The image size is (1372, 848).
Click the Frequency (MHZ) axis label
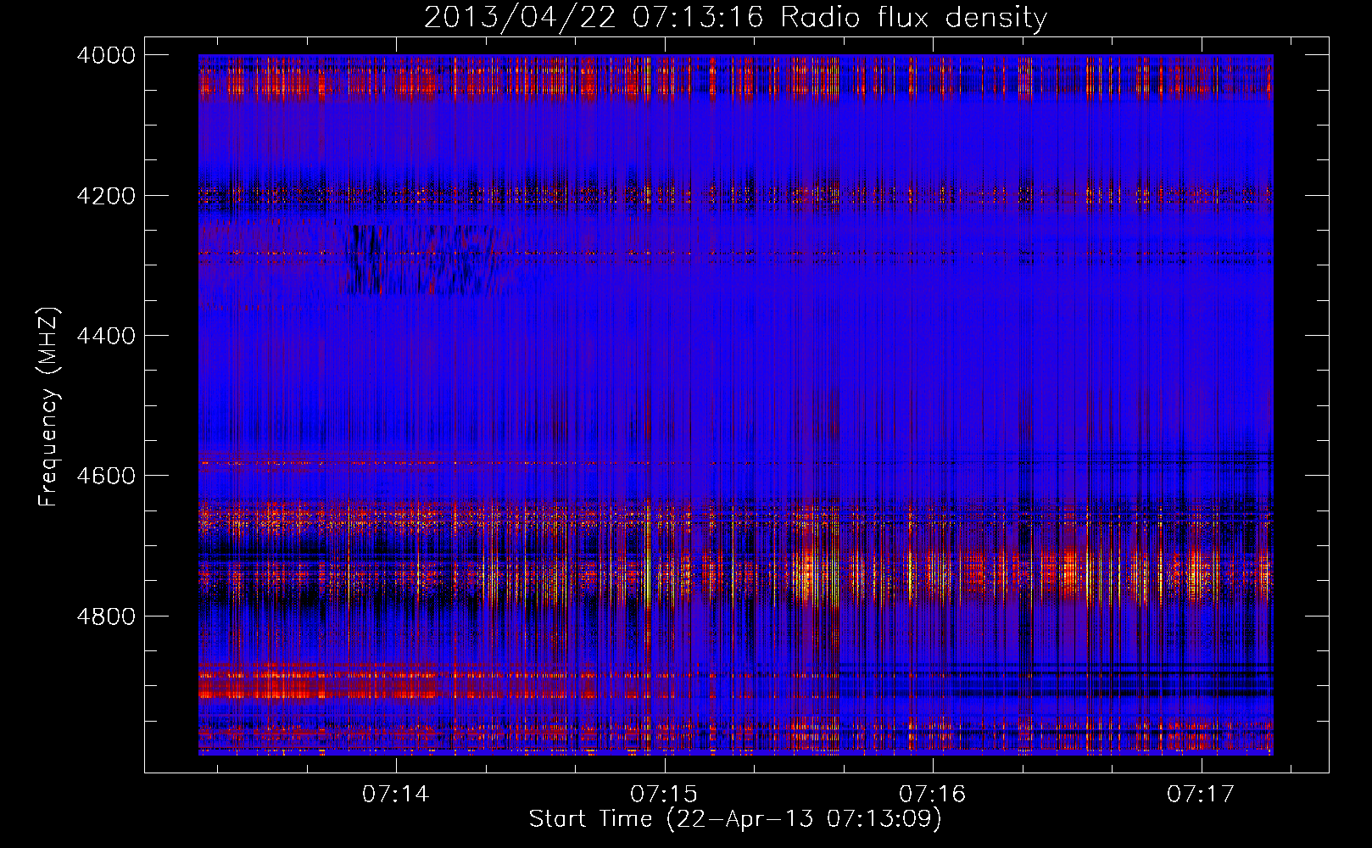tap(49, 407)
